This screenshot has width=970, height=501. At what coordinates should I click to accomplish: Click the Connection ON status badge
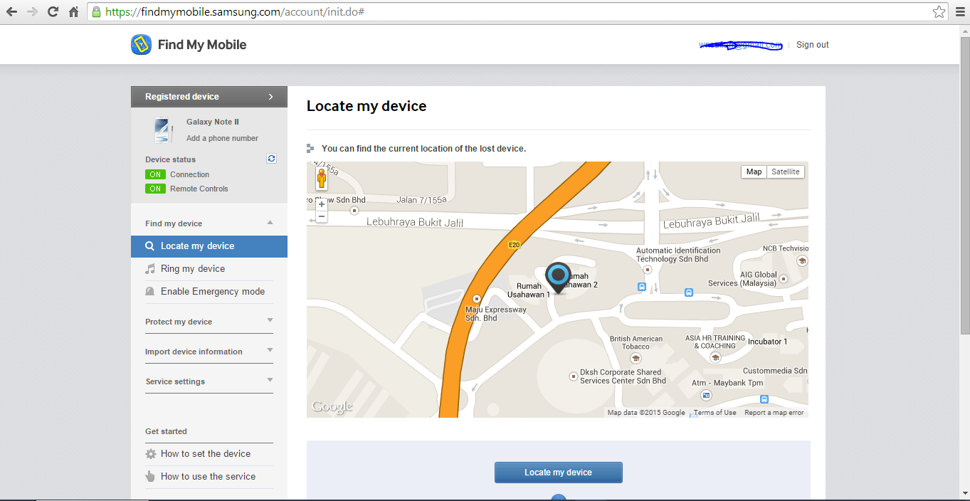[x=155, y=174]
